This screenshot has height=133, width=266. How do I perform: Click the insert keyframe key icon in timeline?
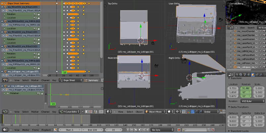click(209, 130)
